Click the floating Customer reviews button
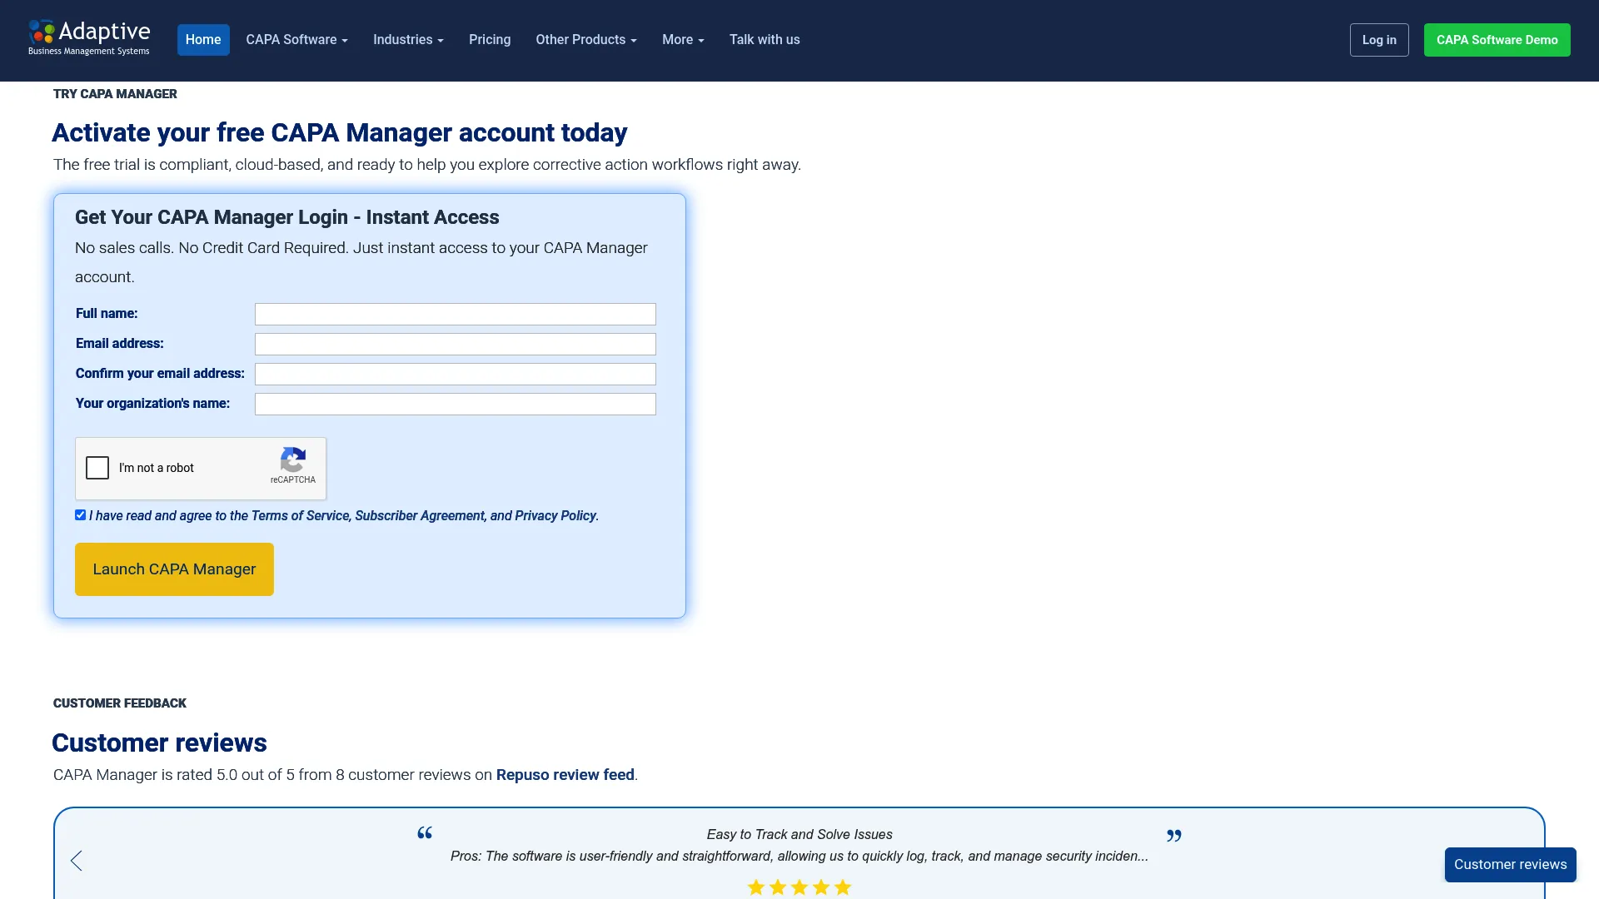The image size is (1599, 899). pyautogui.click(x=1511, y=865)
